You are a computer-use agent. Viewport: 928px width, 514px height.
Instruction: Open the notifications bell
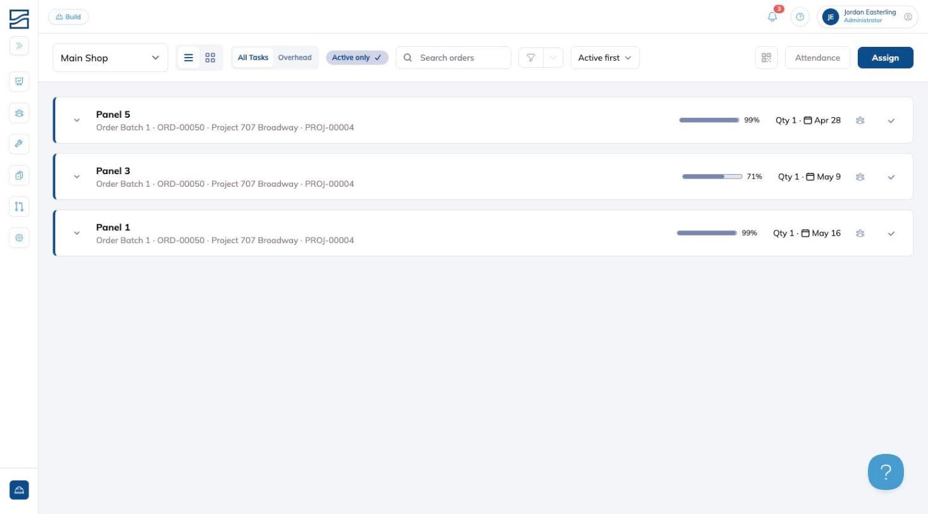click(x=772, y=17)
